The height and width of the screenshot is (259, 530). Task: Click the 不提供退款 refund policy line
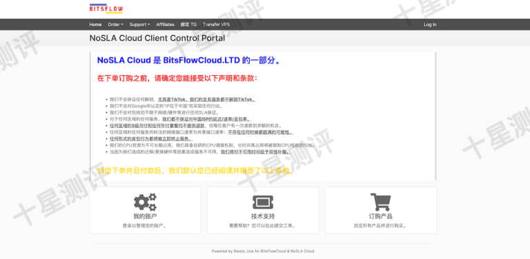tap(196, 126)
